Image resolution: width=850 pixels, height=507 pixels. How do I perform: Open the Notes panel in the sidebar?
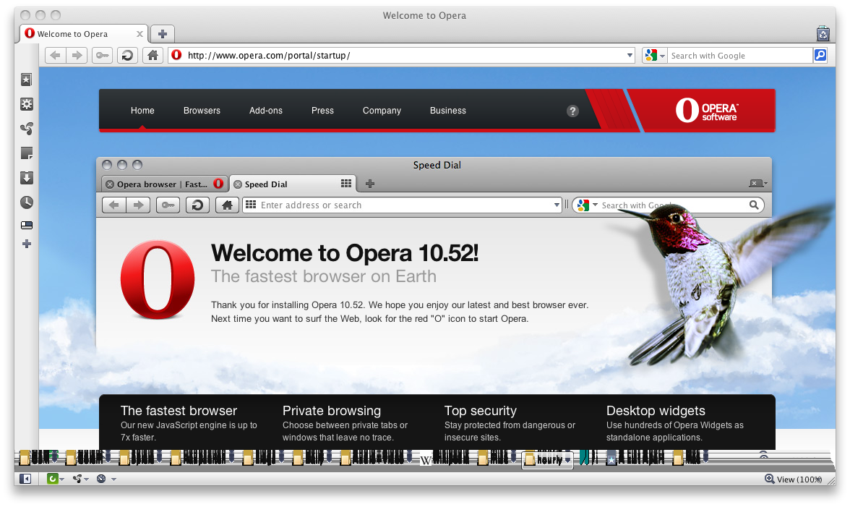[26, 153]
